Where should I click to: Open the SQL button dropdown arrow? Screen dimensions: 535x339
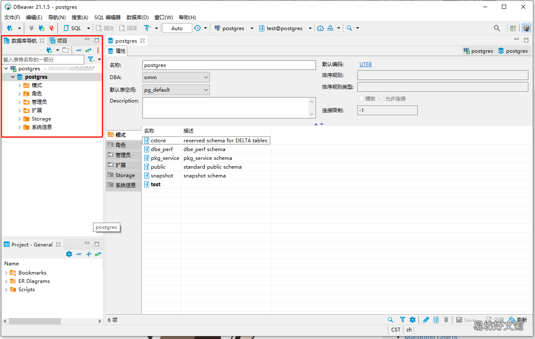coord(88,28)
